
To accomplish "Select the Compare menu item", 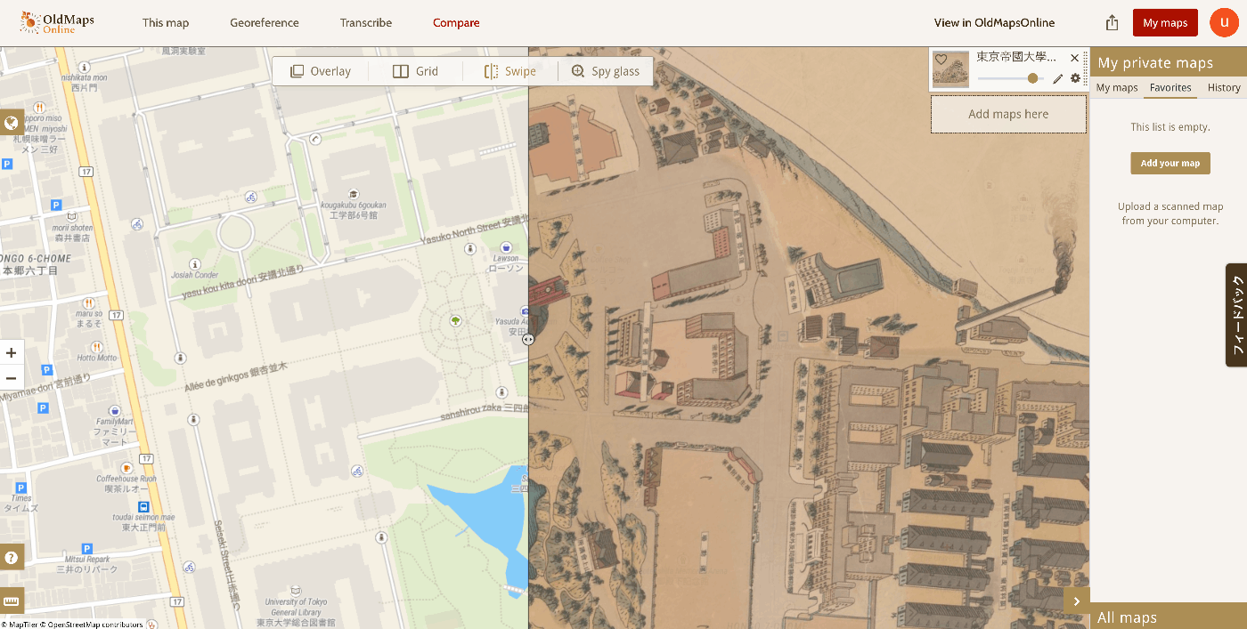I will coord(456,23).
